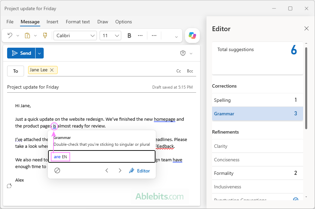
Task: Remove Jane Lee recipient
Action: (x=52, y=70)
